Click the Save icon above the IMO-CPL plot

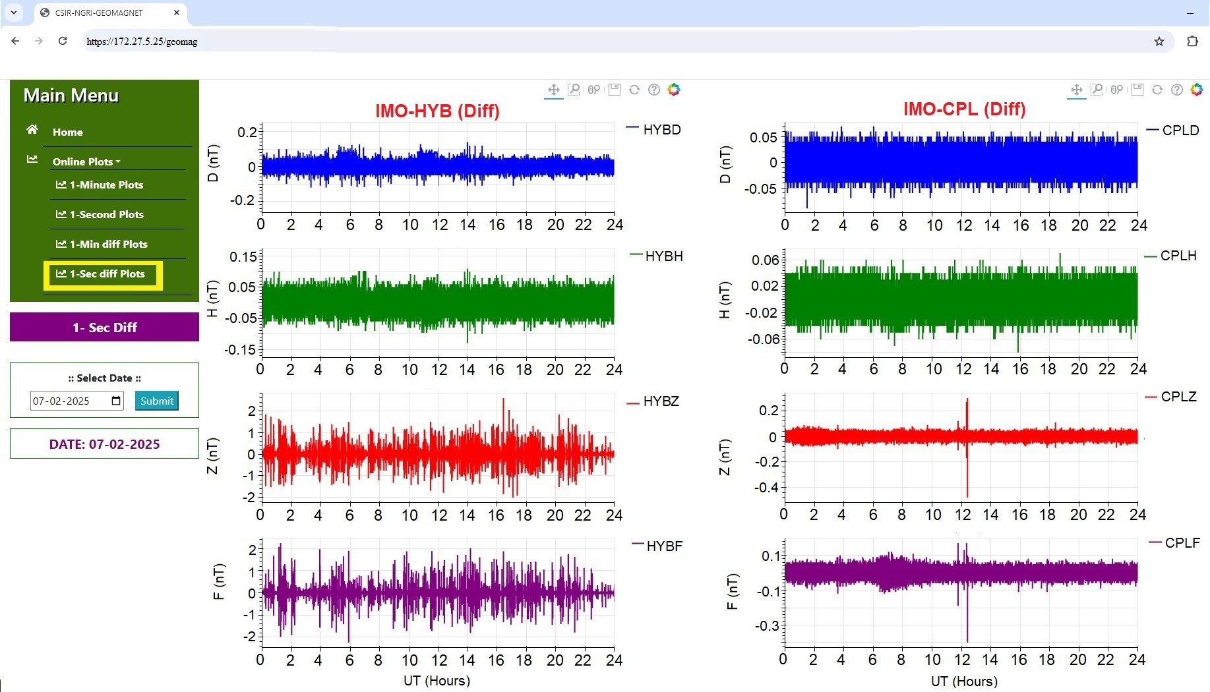(x=1137, y=90)
